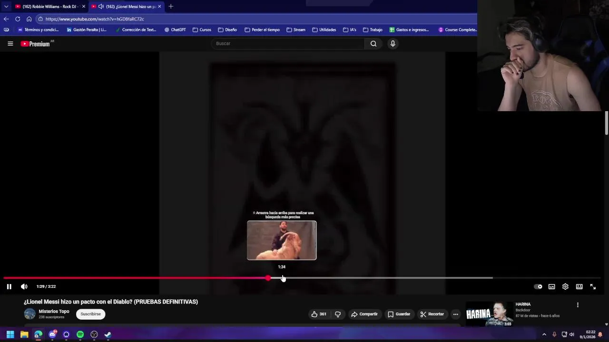Image resolution: width=609 pixels, height=342 pixels.
Task: Open YouTube guide hamburger menu
Action: point(10,43)
